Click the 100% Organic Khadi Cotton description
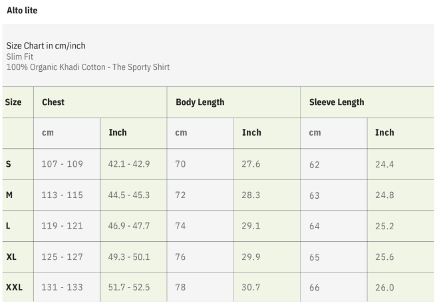This screenshot has width=439, height=307. (88, 67)
